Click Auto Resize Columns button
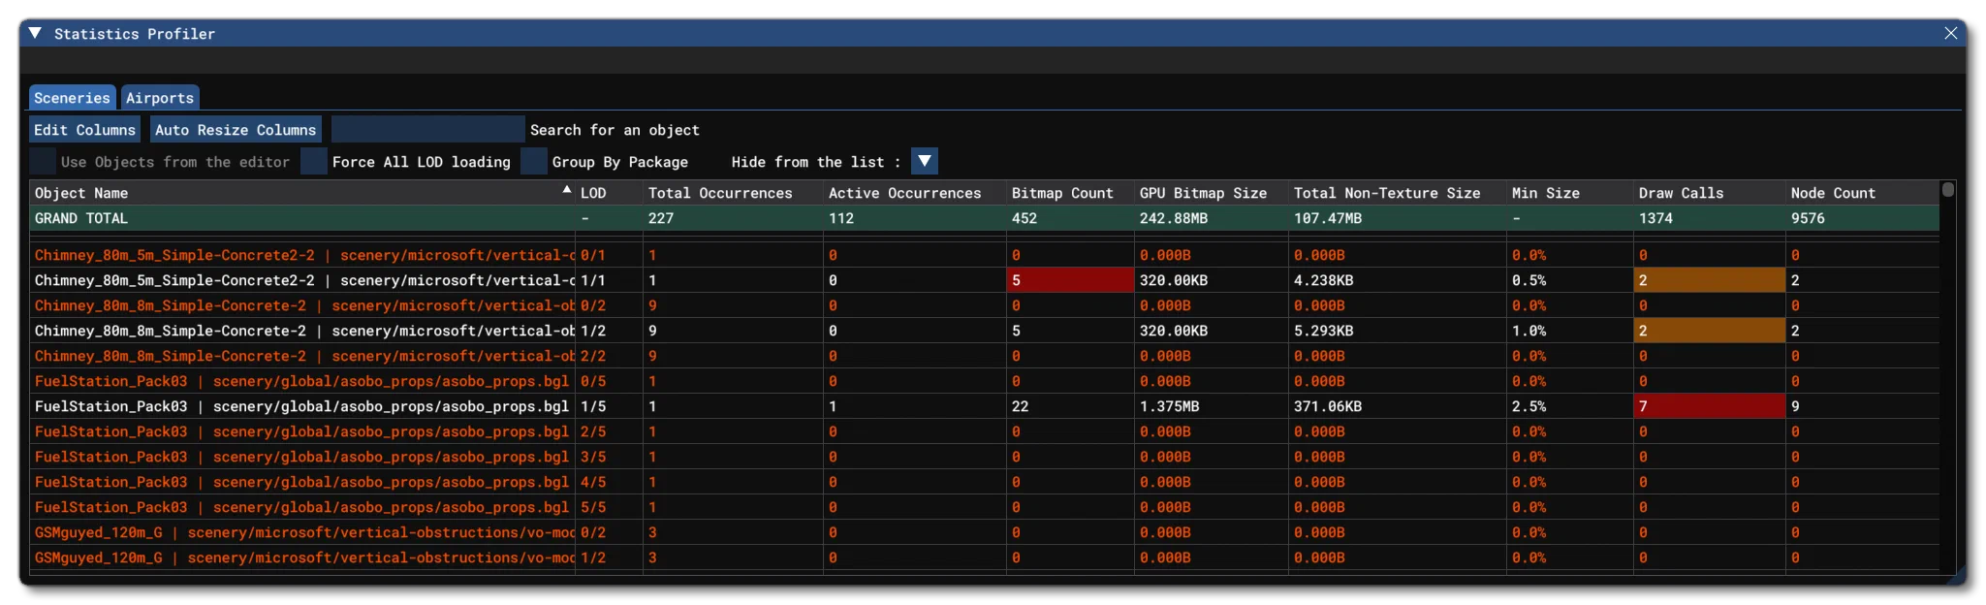 (236, 130)
